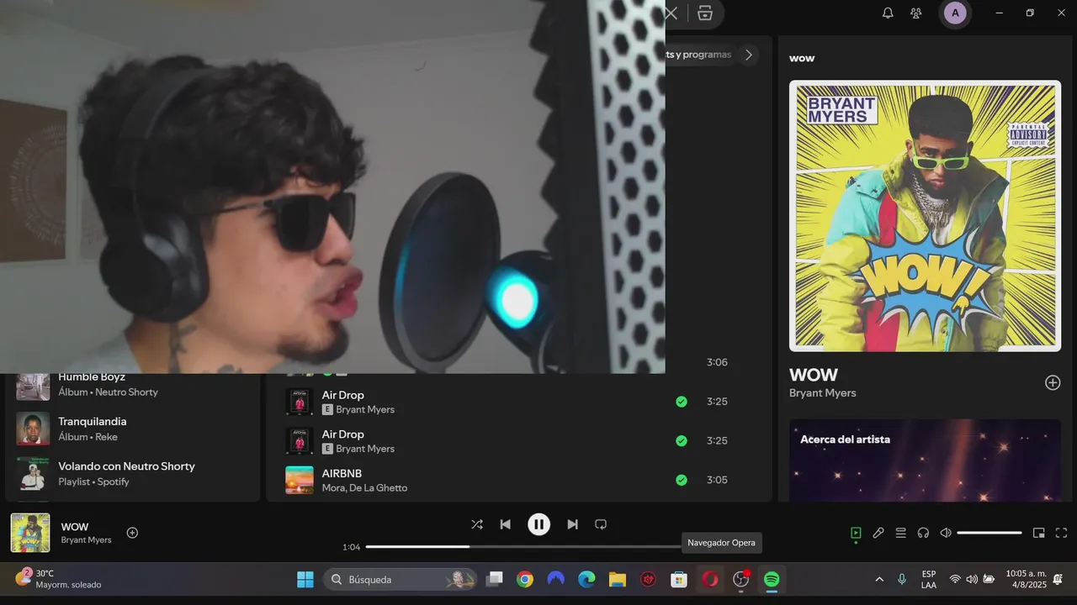This screenshot has width=1077, height=605.
Task: Adjust the Spotify volume slider
Action: [989, 533]
